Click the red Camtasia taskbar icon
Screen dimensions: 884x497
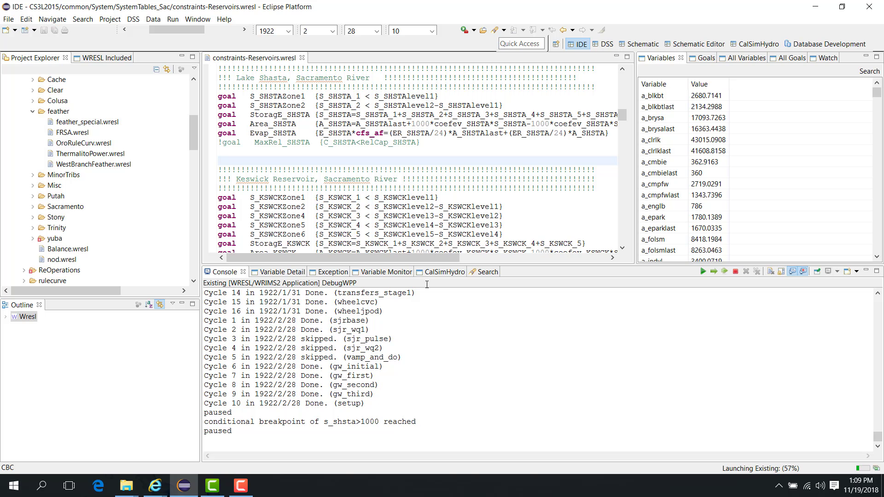[x=241, y=485]
